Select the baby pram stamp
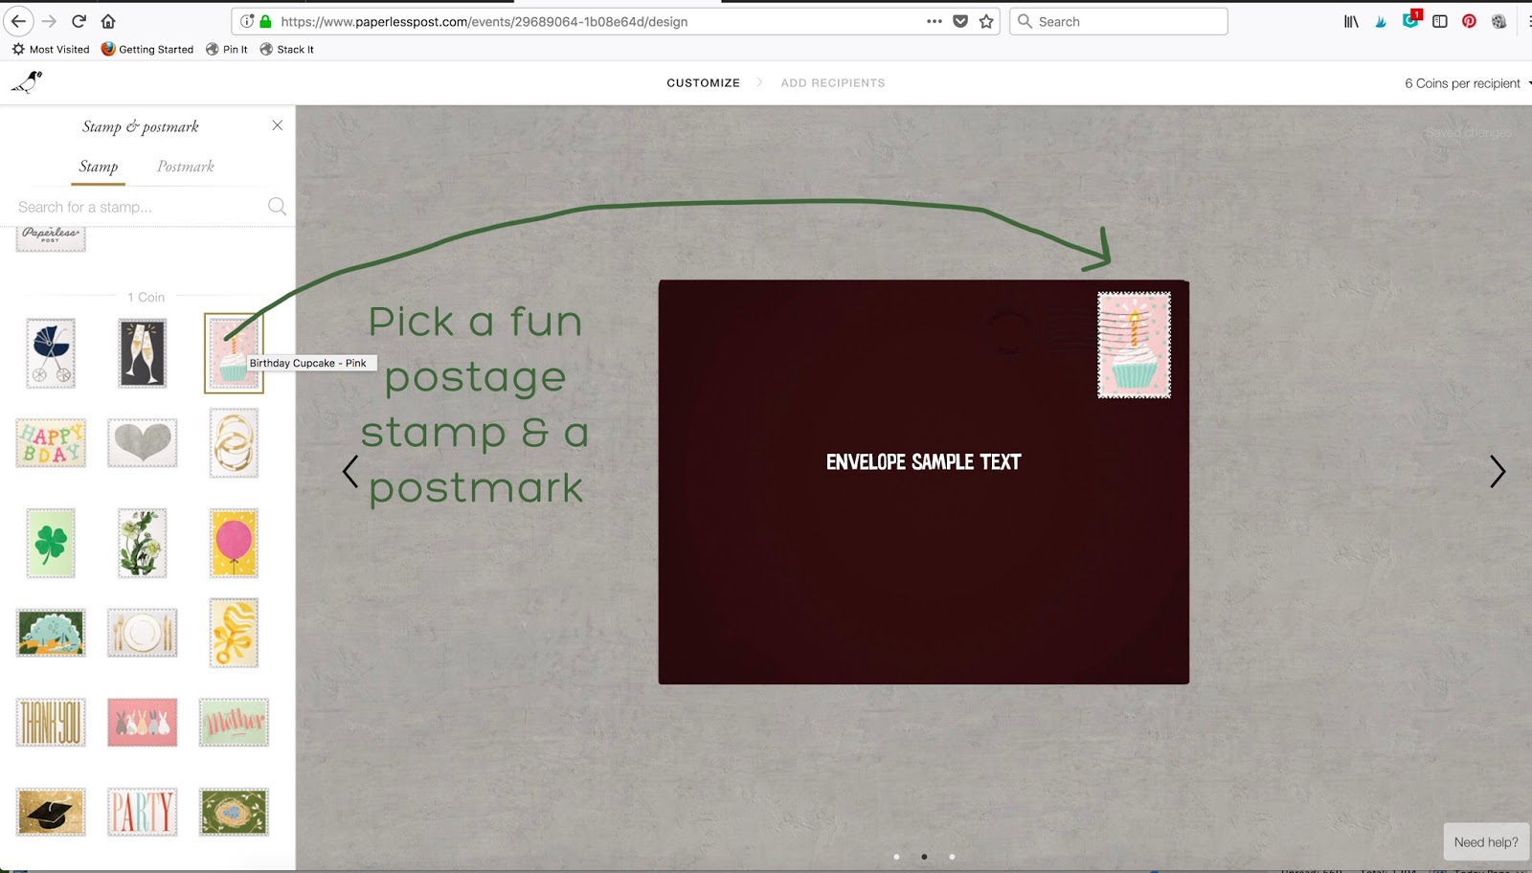Image resolution: width=1532 pixels, height=873 pixels. [x=51, y=353]
